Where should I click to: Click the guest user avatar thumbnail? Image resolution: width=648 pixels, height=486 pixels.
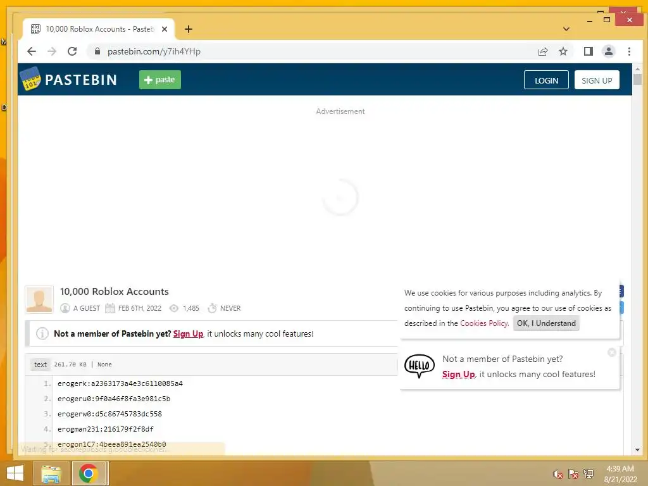(x=39, y=299)
